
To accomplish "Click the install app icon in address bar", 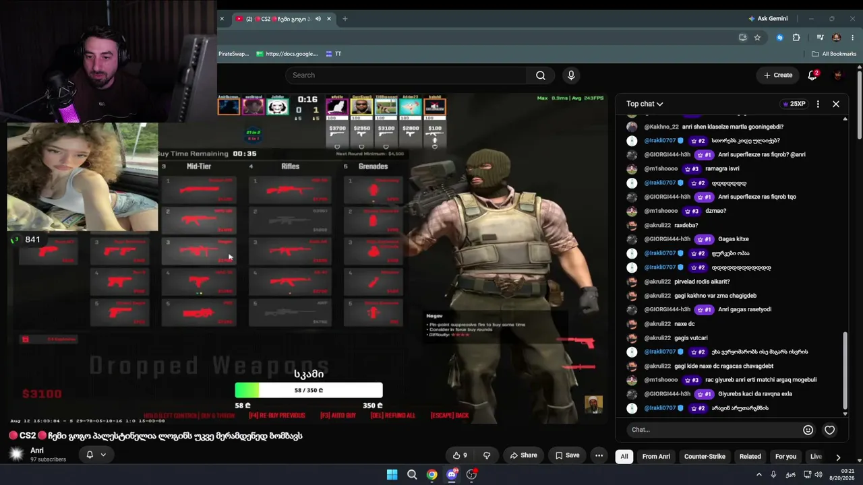I will pos(742,38).
